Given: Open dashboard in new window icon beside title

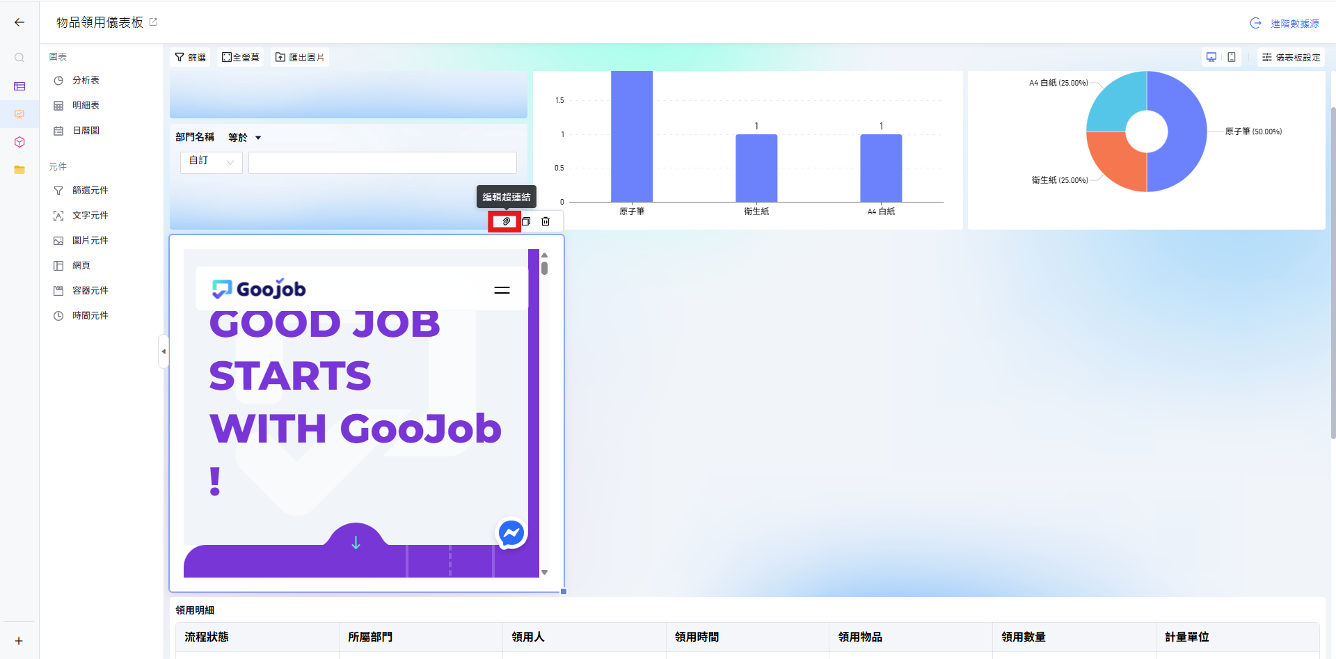Looking at the screenshot, I should 154,22.
